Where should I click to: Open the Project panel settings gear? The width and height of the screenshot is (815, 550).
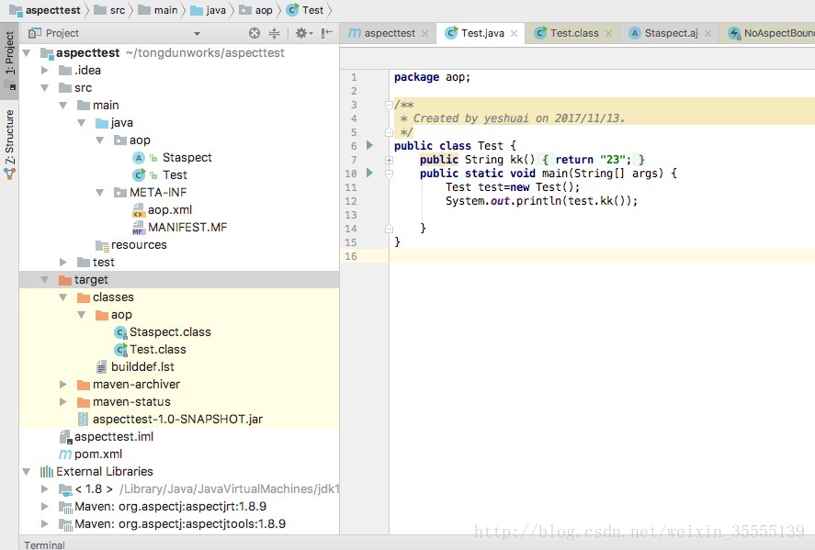tap(303, 33)
